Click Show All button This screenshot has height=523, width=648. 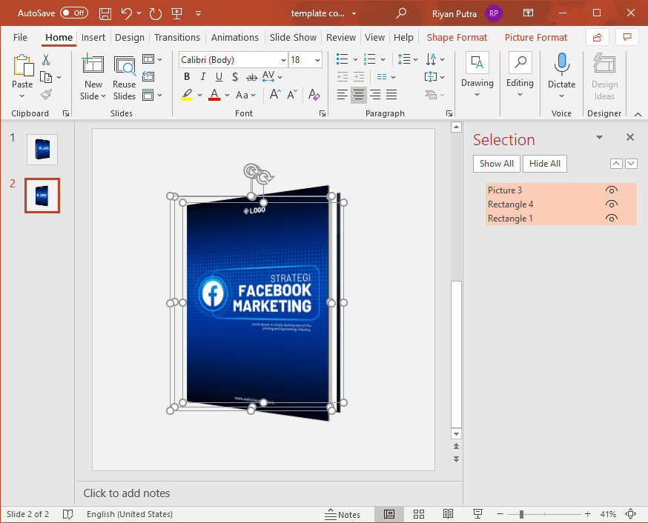[496, 164]
